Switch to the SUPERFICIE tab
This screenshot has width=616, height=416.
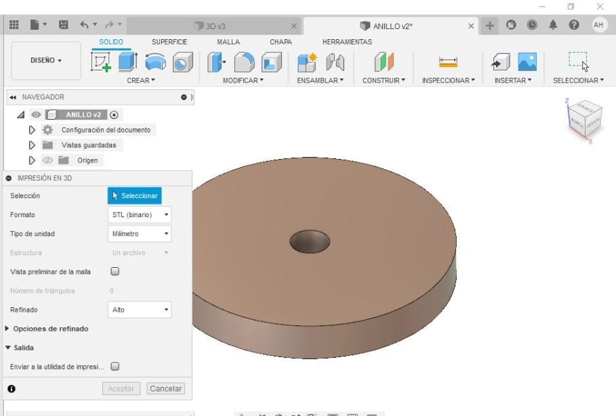click(169, 42)
